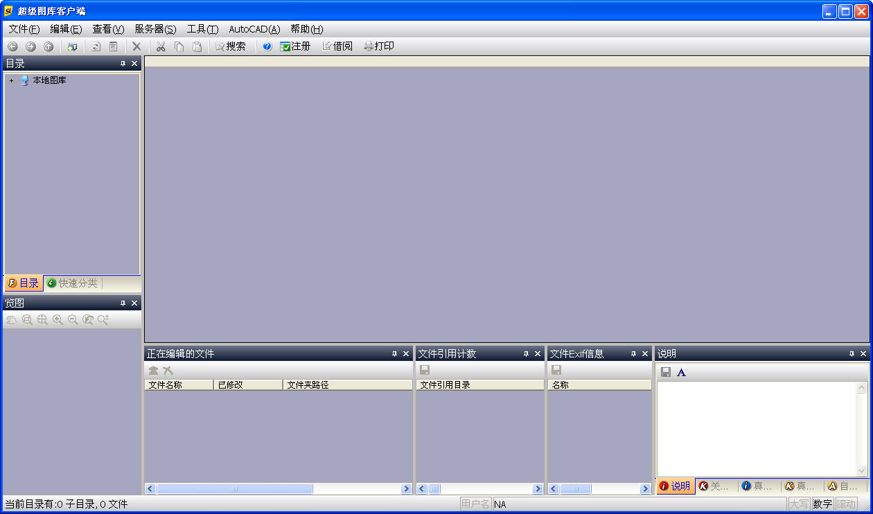Click zoom window tool in 览图 toolbar
Viewport: 873px width, 514px height.
click(x=27, y=319)
